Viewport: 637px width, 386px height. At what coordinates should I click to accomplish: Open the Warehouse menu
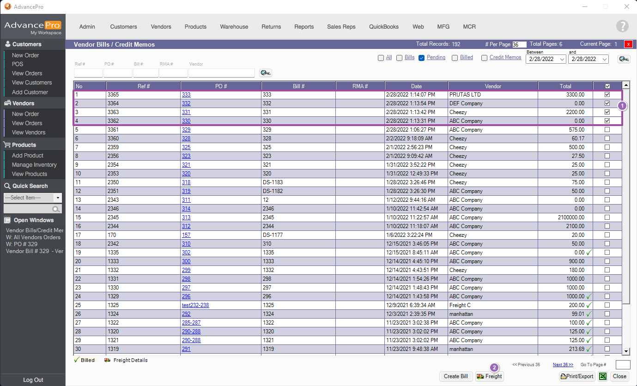[234, 27]
